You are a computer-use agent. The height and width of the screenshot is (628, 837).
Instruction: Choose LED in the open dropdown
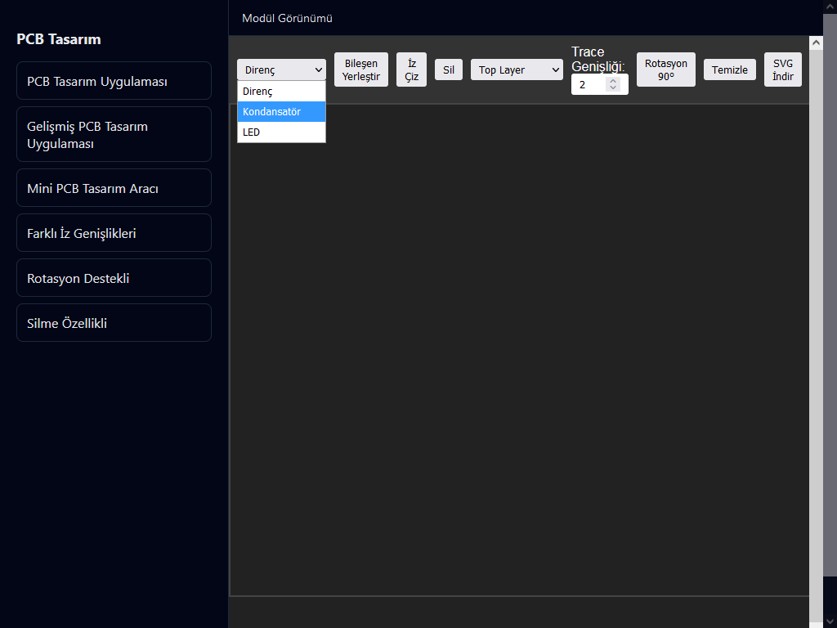click(281, 132)
